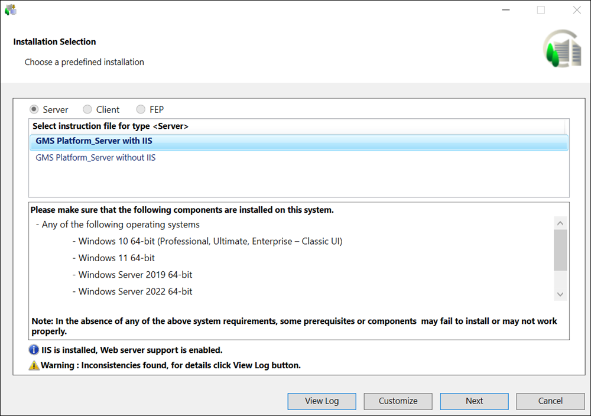Proceed with the Next button
591x416 pixels.
(474, 401)
